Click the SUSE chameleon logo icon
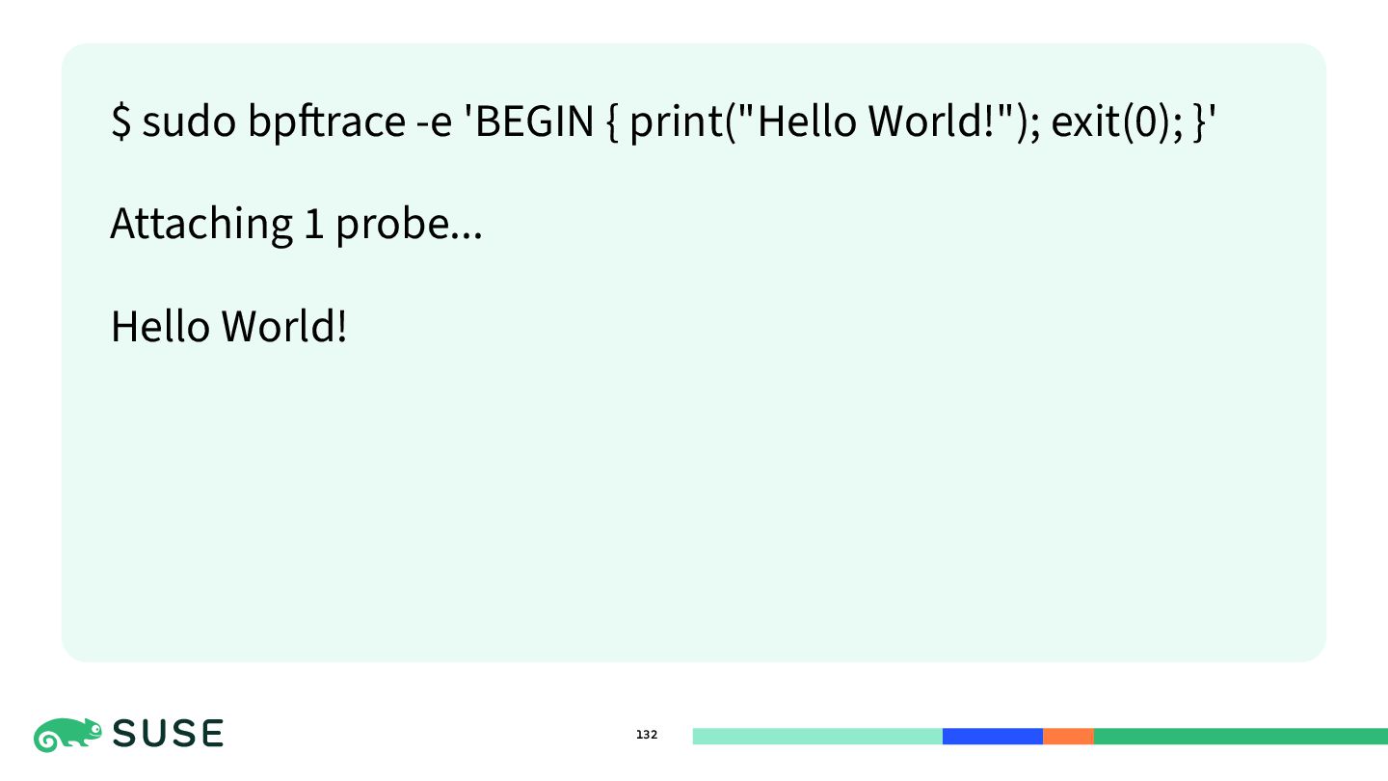 tap(67, 736)
